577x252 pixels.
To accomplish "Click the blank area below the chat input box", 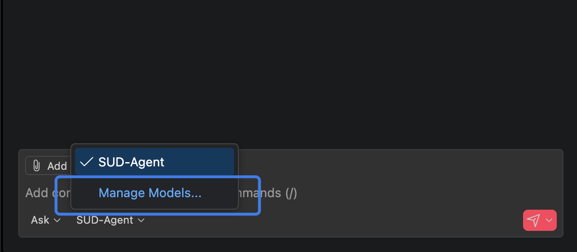I will [x=289, y=245].
